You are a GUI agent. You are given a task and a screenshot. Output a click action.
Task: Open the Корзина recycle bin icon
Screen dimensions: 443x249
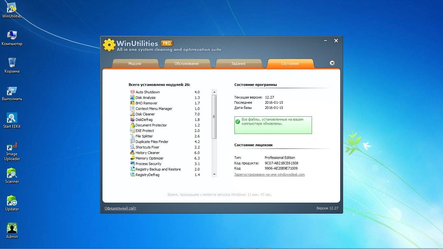pyautogui.click(x=12, y=66)
